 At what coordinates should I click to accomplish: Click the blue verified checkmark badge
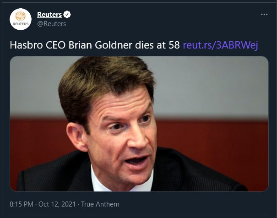coord(67,15)
